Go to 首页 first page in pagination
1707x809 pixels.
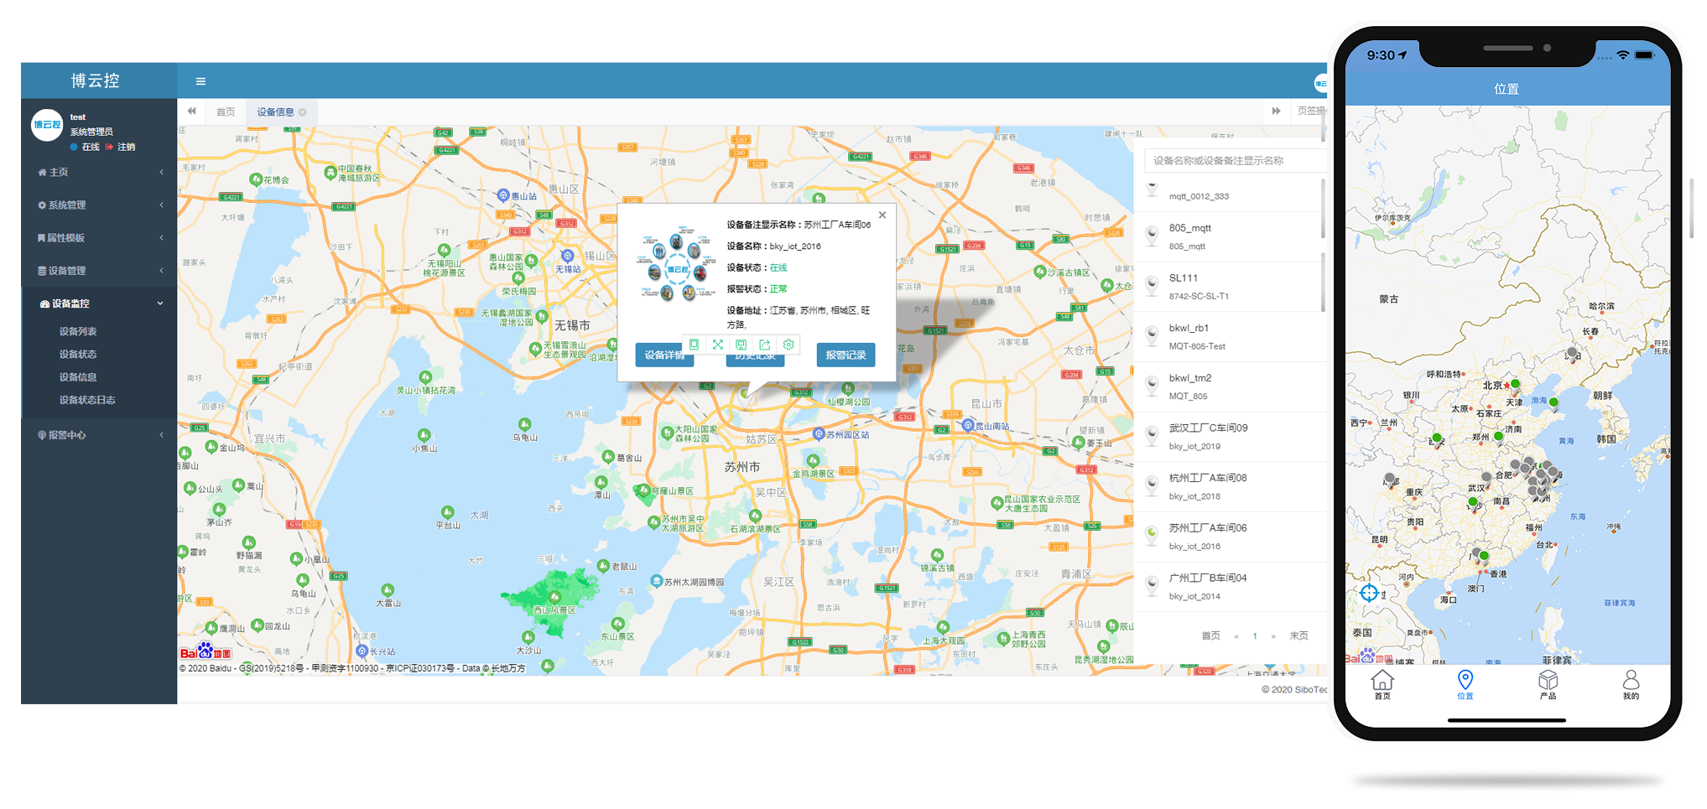(1210, 635)
